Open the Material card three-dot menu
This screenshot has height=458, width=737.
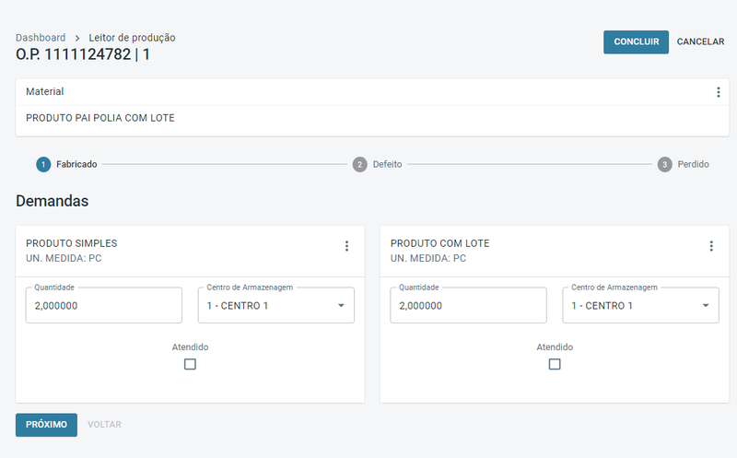718,92
